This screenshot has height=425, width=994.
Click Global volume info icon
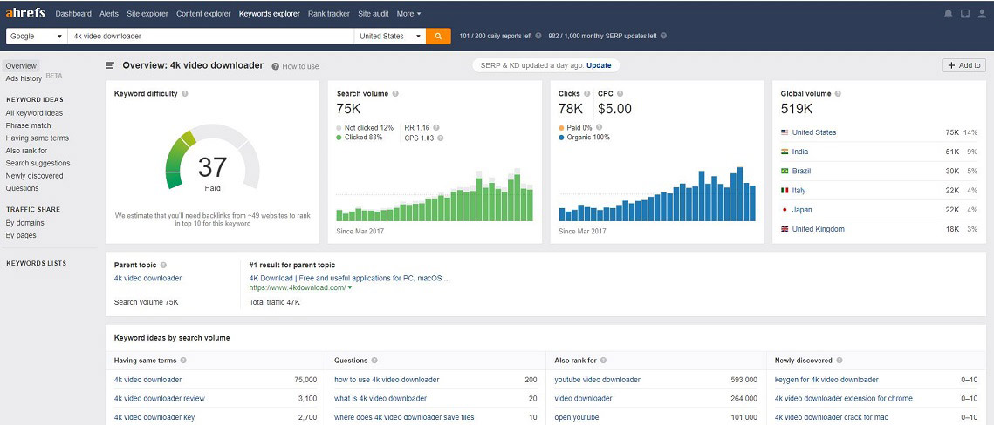[x=838, y=93]
